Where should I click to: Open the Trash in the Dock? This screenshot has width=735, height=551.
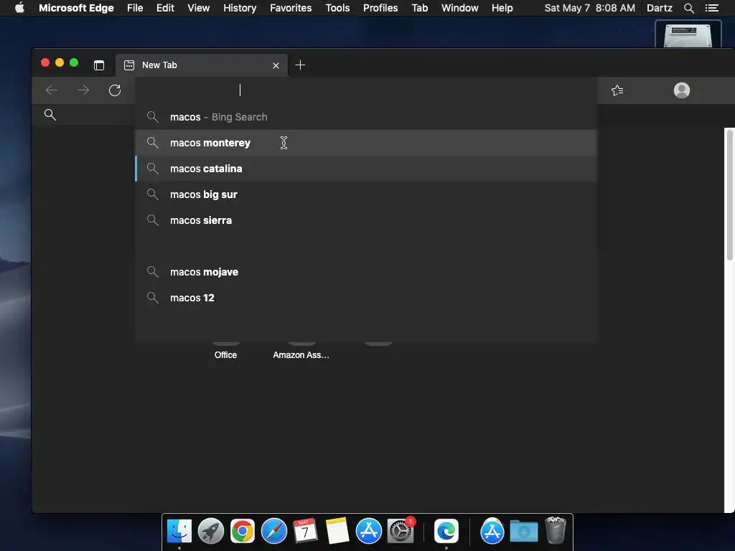click(x=556, y=530)
